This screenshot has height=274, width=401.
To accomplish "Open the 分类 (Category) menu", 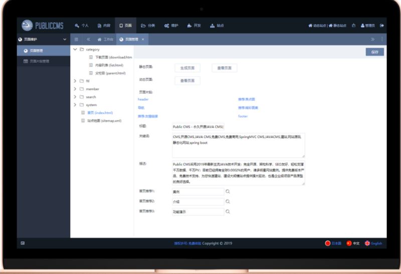I will coord(148,26).
